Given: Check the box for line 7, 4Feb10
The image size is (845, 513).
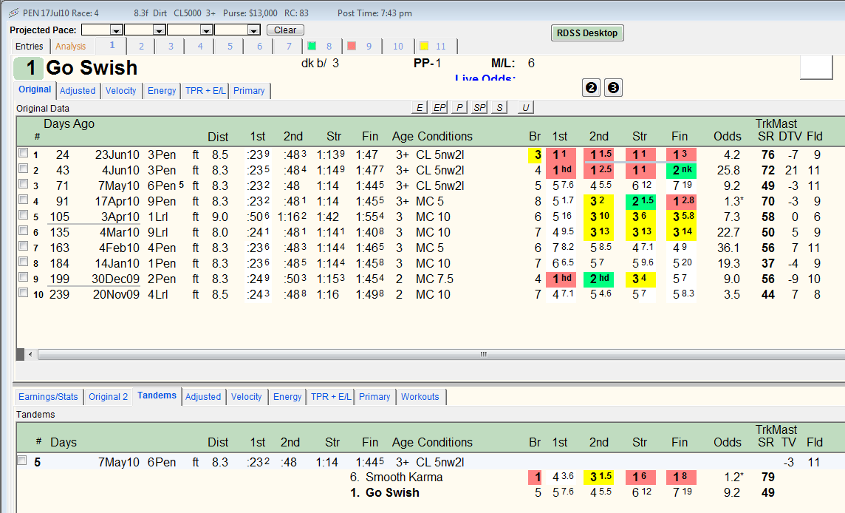Looking at the screenshot, I should point(23,246).
